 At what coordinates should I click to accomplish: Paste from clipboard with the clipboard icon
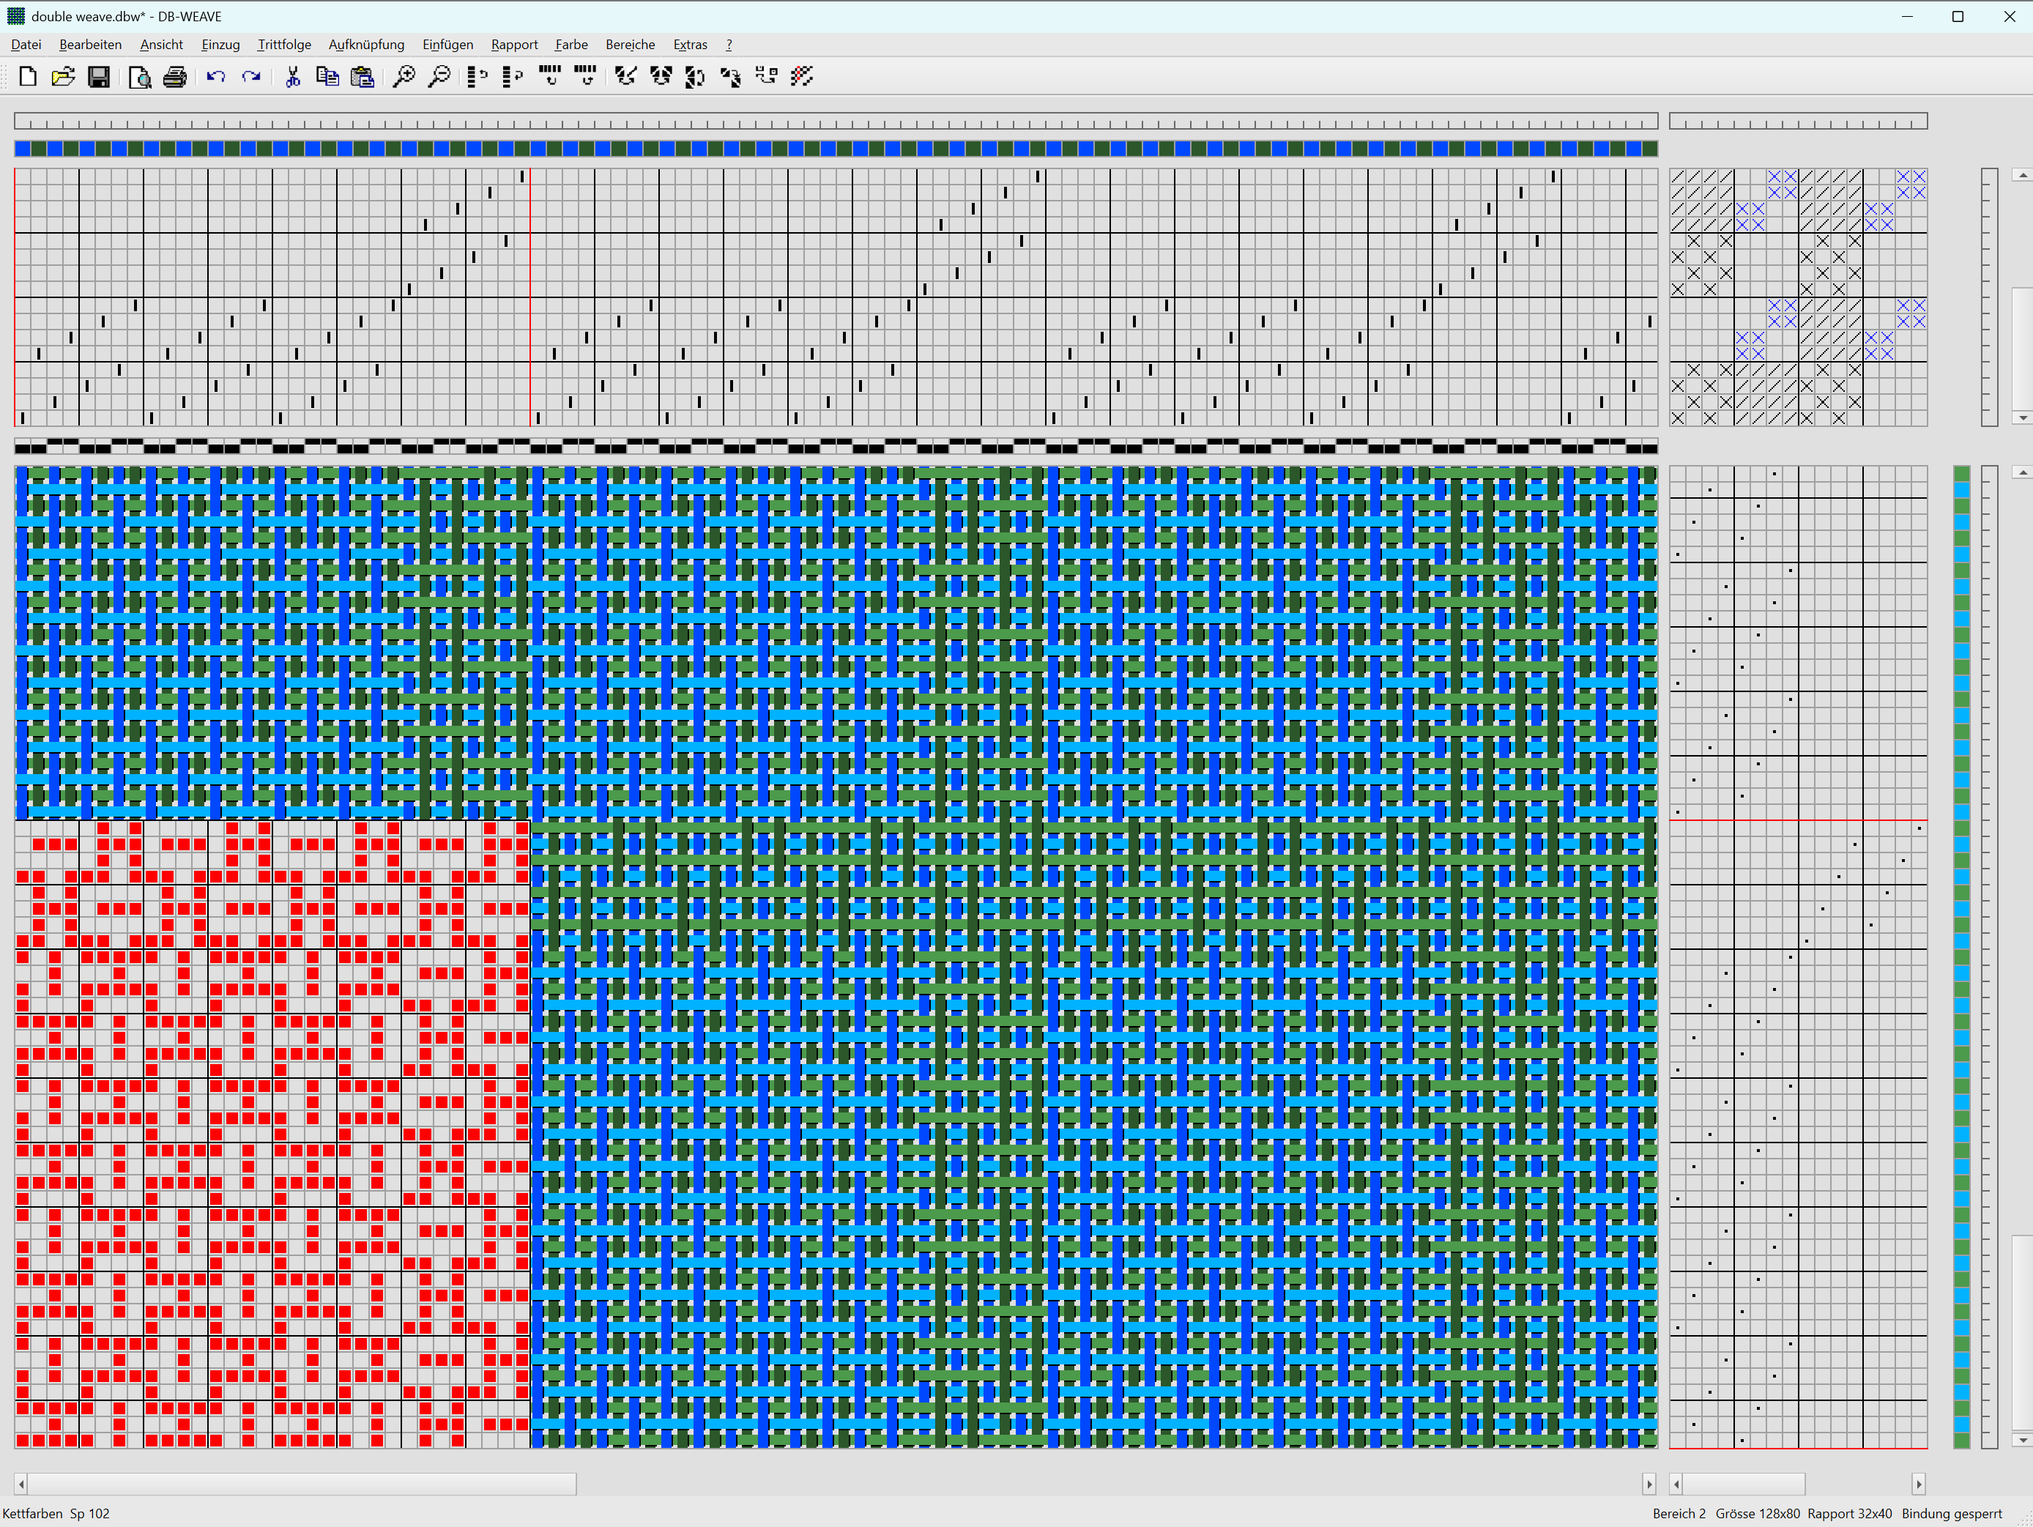pyautogui.click(x=363, y=76)
